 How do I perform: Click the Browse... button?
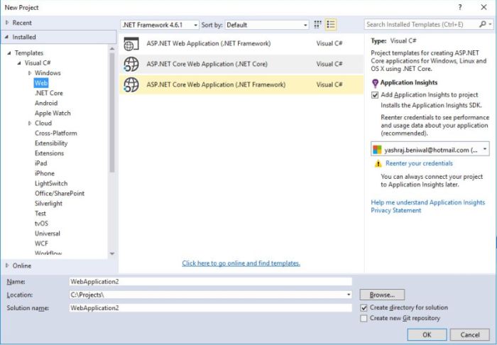pos(382,295)
